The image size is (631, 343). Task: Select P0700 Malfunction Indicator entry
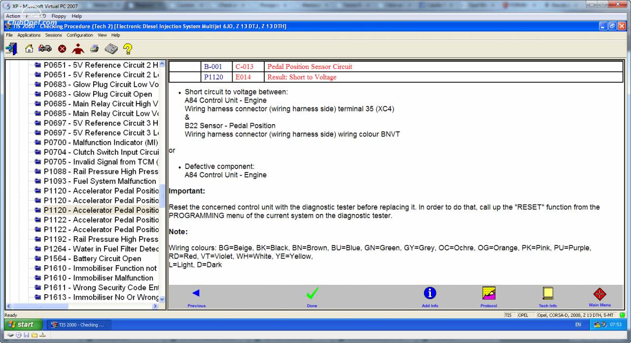tap(97, 142)
